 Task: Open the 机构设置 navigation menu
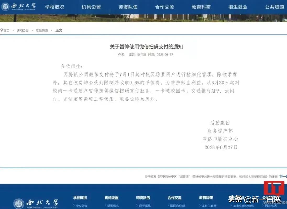pos(91,7)
